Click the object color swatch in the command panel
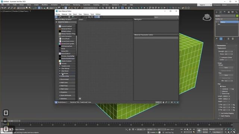This screenshot has height=134, width=239. (x=237, y=16)
